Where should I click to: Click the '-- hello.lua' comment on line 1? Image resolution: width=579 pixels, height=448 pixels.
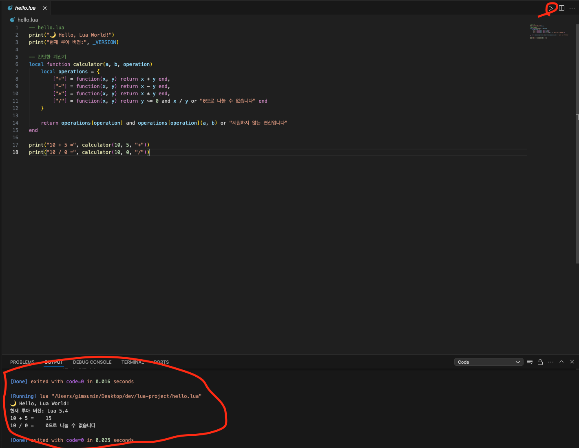tap(46, 28)
